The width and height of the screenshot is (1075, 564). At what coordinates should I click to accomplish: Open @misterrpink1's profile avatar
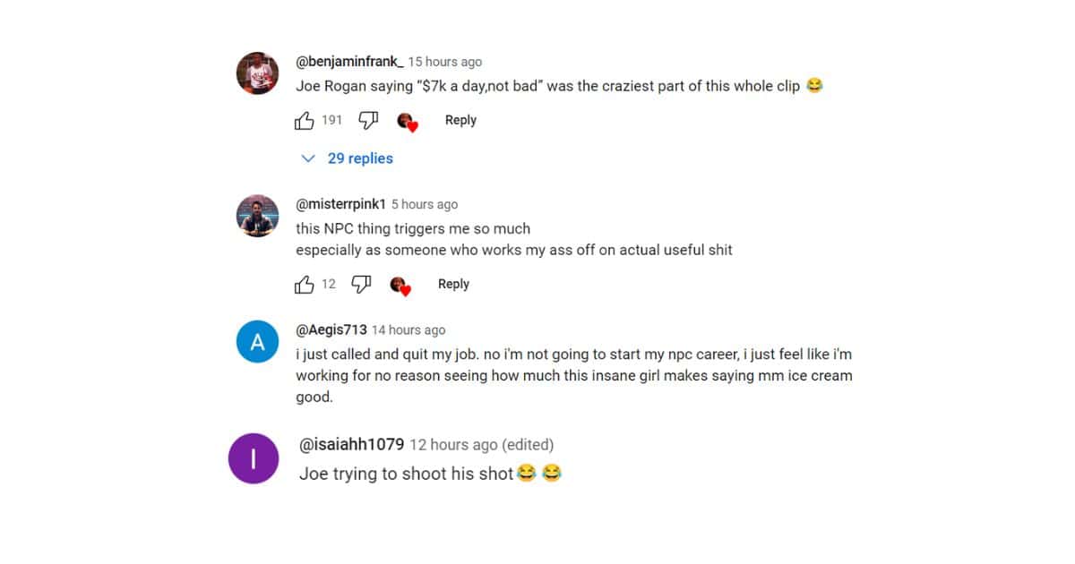[x=257, y=215]
